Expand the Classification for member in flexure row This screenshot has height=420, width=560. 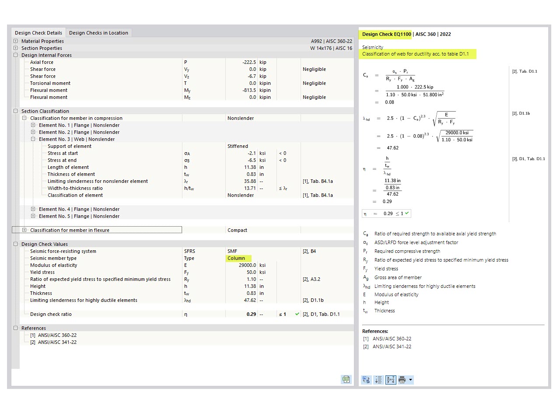coord(24,230)
